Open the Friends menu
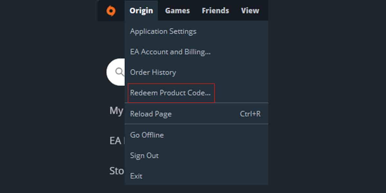The height and width of the screenshot is (193, 386). tap(215, 10)
